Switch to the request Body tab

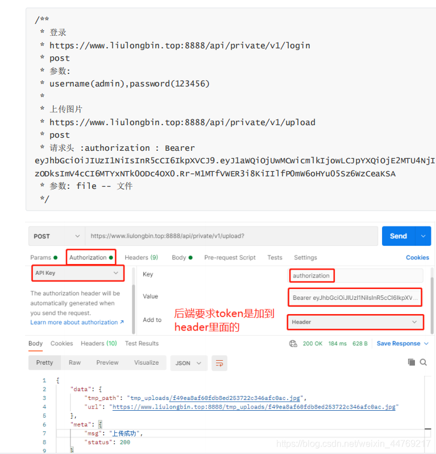pos(182,257)
